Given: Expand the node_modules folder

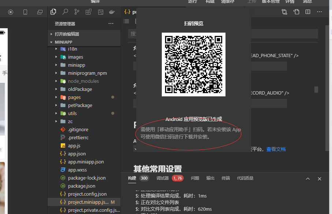Looking at the screenshot, I should pos(84,81).
